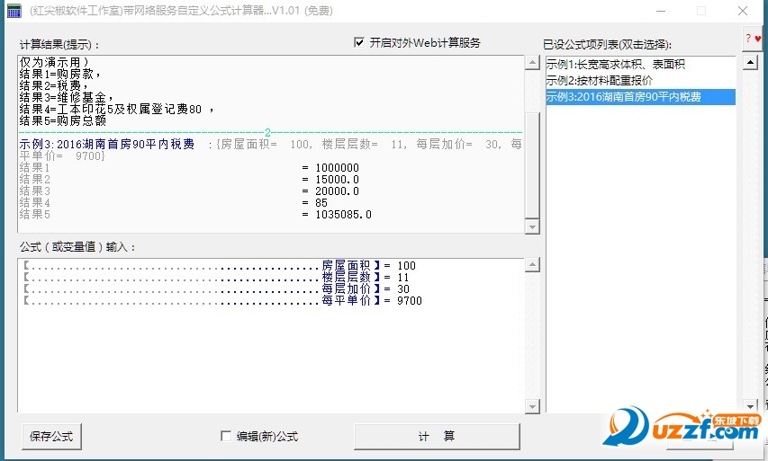
Task: Click the 已设公式项列表(双击选择) label
Action: 608,45
